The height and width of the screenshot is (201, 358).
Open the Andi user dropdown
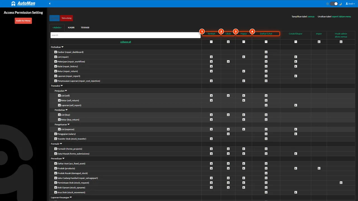350,4
